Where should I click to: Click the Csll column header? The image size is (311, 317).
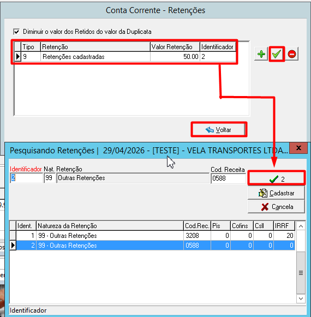coord(264,226)
